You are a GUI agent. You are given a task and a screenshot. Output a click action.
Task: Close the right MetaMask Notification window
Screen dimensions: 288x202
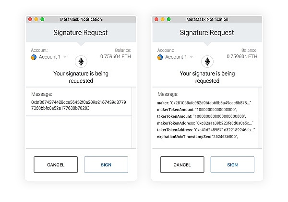coord(156,19)
